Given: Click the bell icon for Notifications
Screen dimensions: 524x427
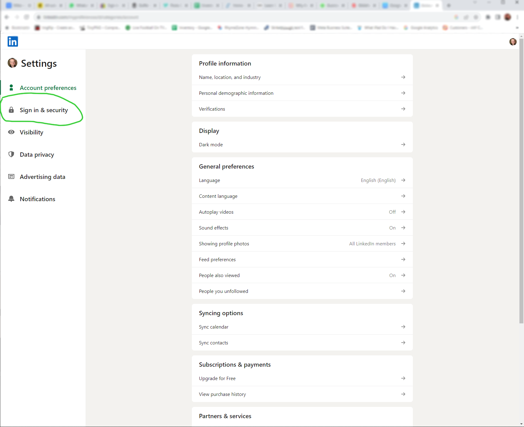Looking at the screenshot, I should pyautogui.click(x=11, y=199).
